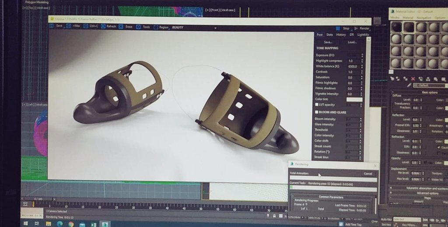The image size is (448, 227).
Task: Click the Make Material Copy icon
Action: pyautogui.click(x=420, y=79)
